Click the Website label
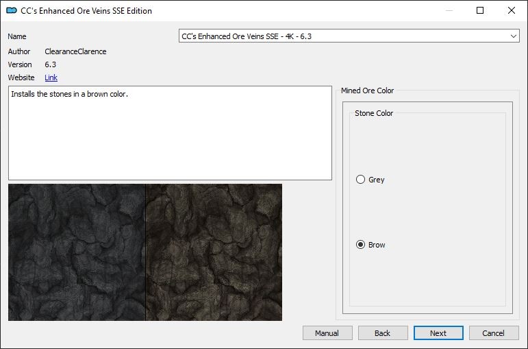528x349 pixels. (21, 77)
